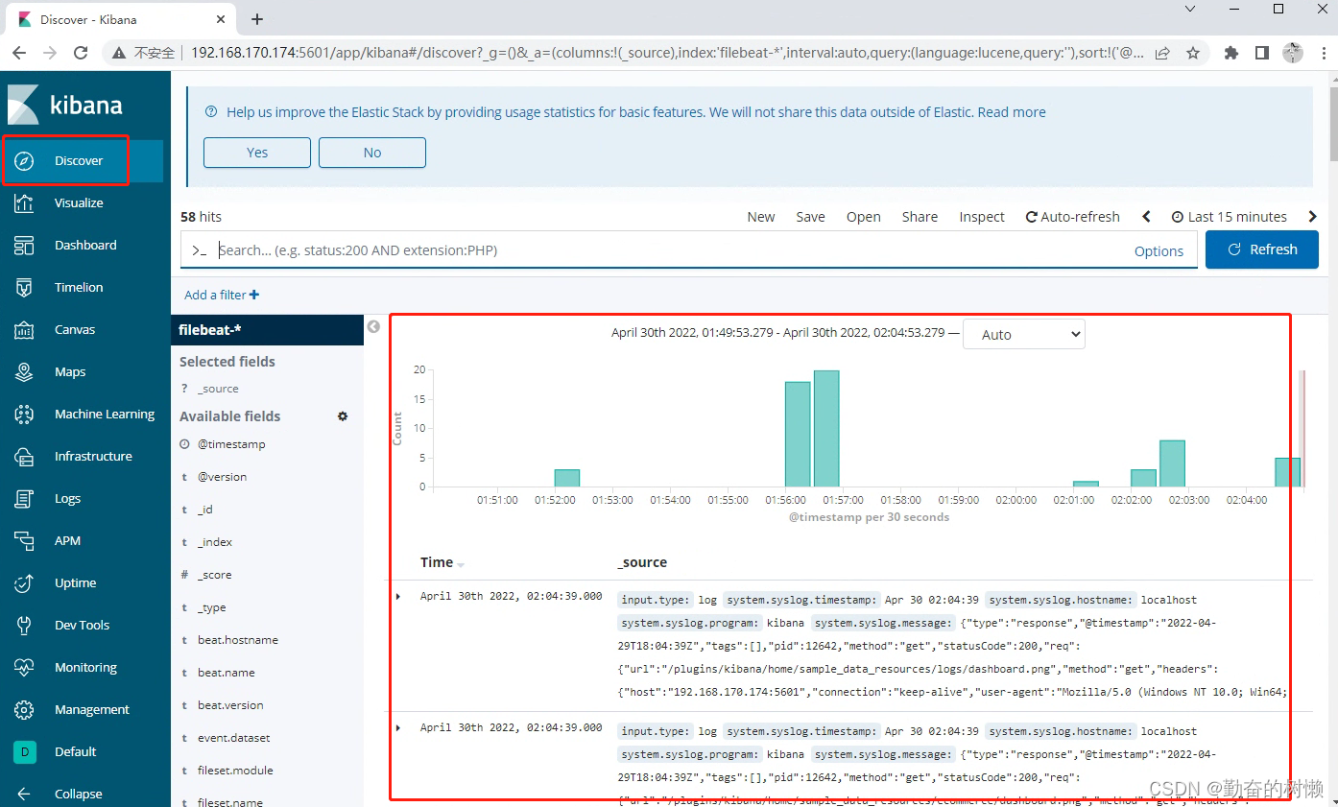
Task: Open Timelion from sidebar
Action: click(x=79, y=287)
